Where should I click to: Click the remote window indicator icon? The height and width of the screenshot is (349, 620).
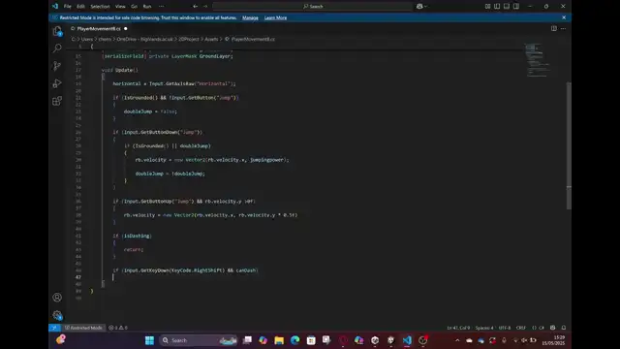(x=54, y=328)
